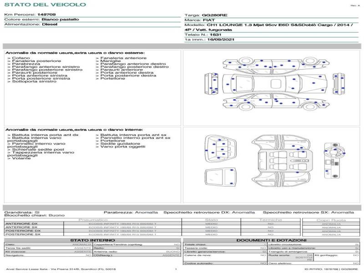Viewport: 364px width, 273px height.
Task: Click the upper car side-profile diagram
Action: click(276, 65)
